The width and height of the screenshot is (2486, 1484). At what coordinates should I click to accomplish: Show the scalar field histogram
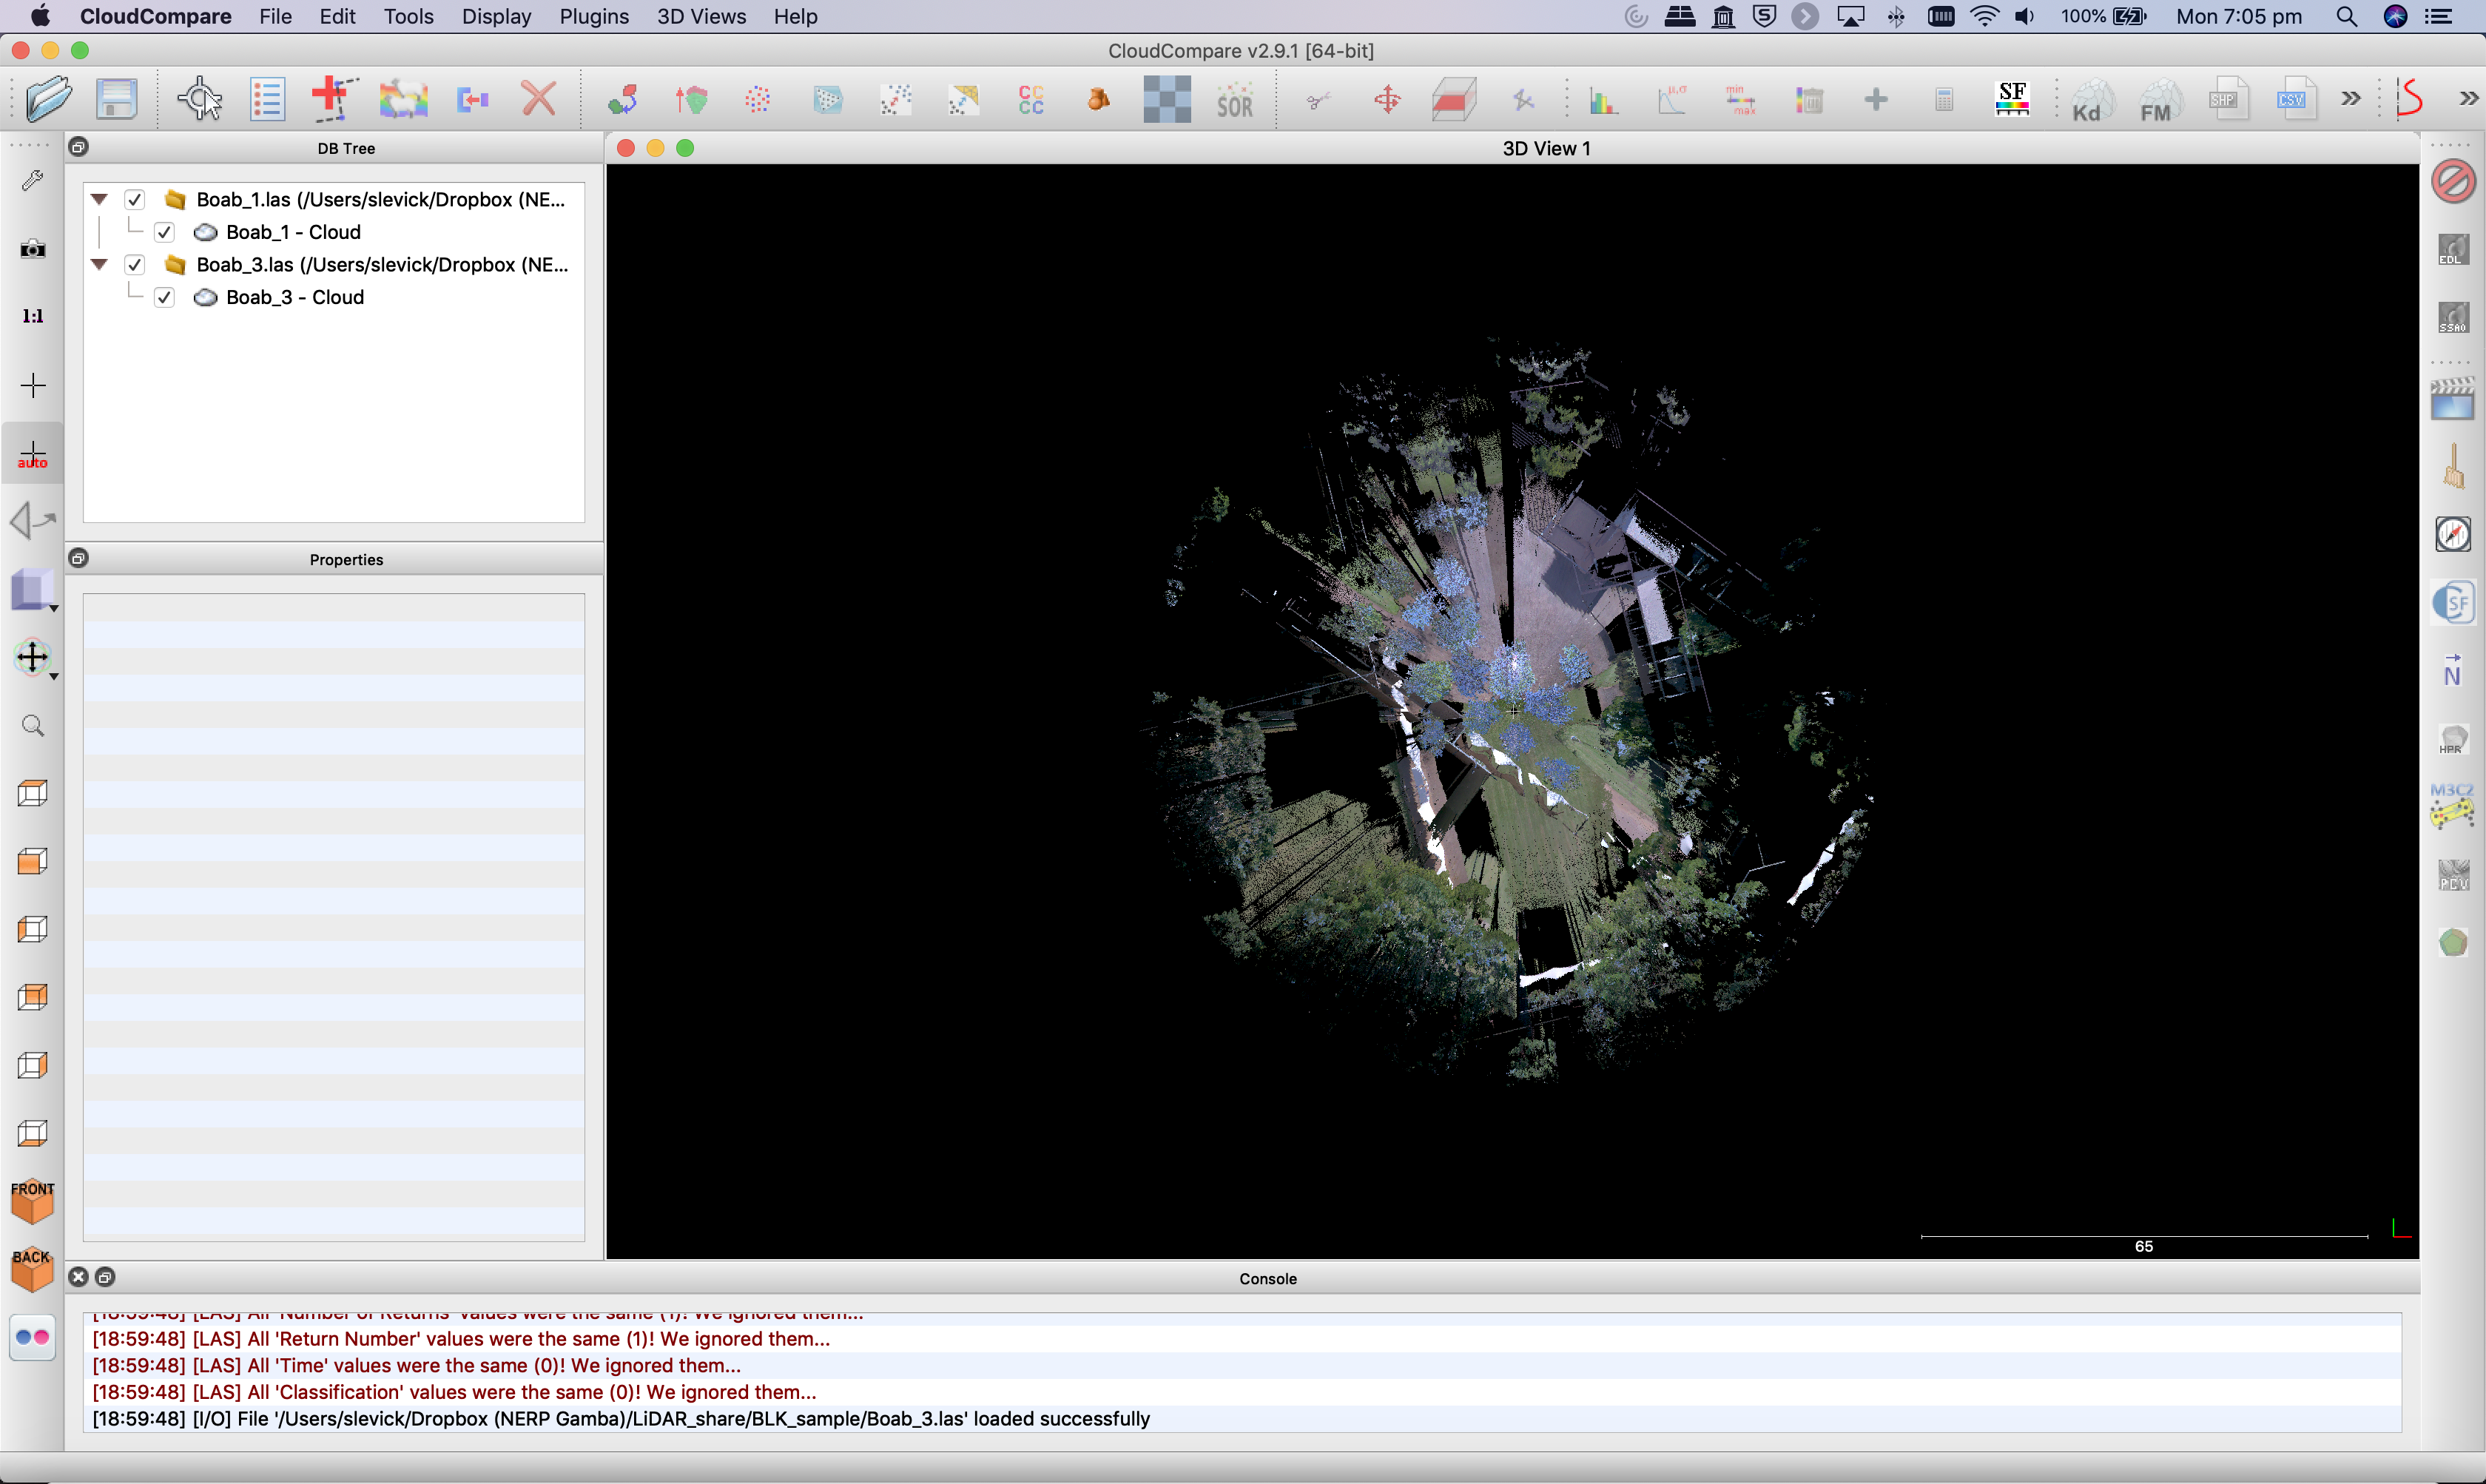1604,99
